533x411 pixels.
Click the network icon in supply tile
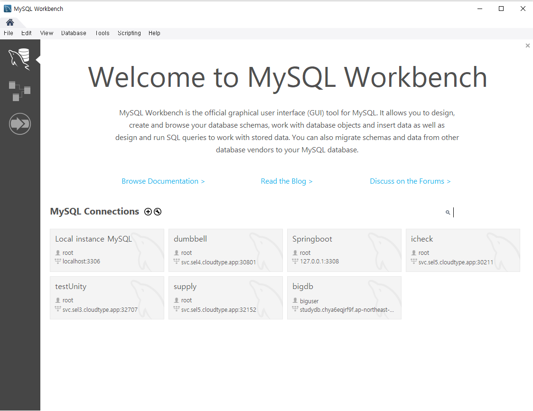tap(177, 308)
